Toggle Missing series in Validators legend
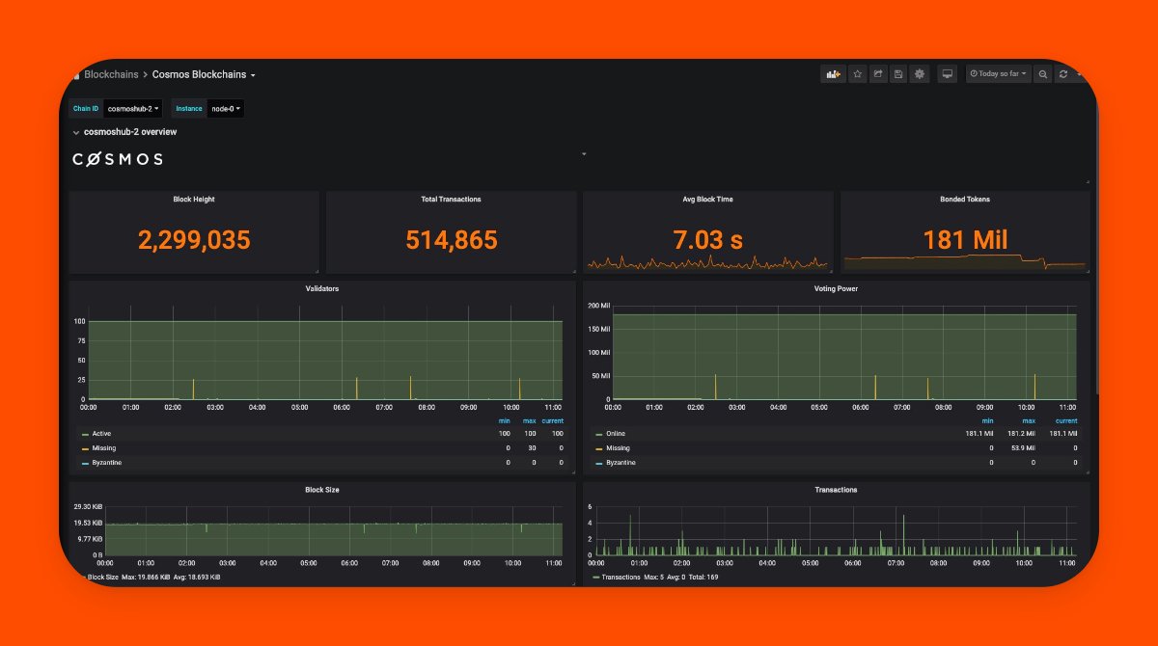The height and width of the screenshot is (646, 1158). click(103, 448)
